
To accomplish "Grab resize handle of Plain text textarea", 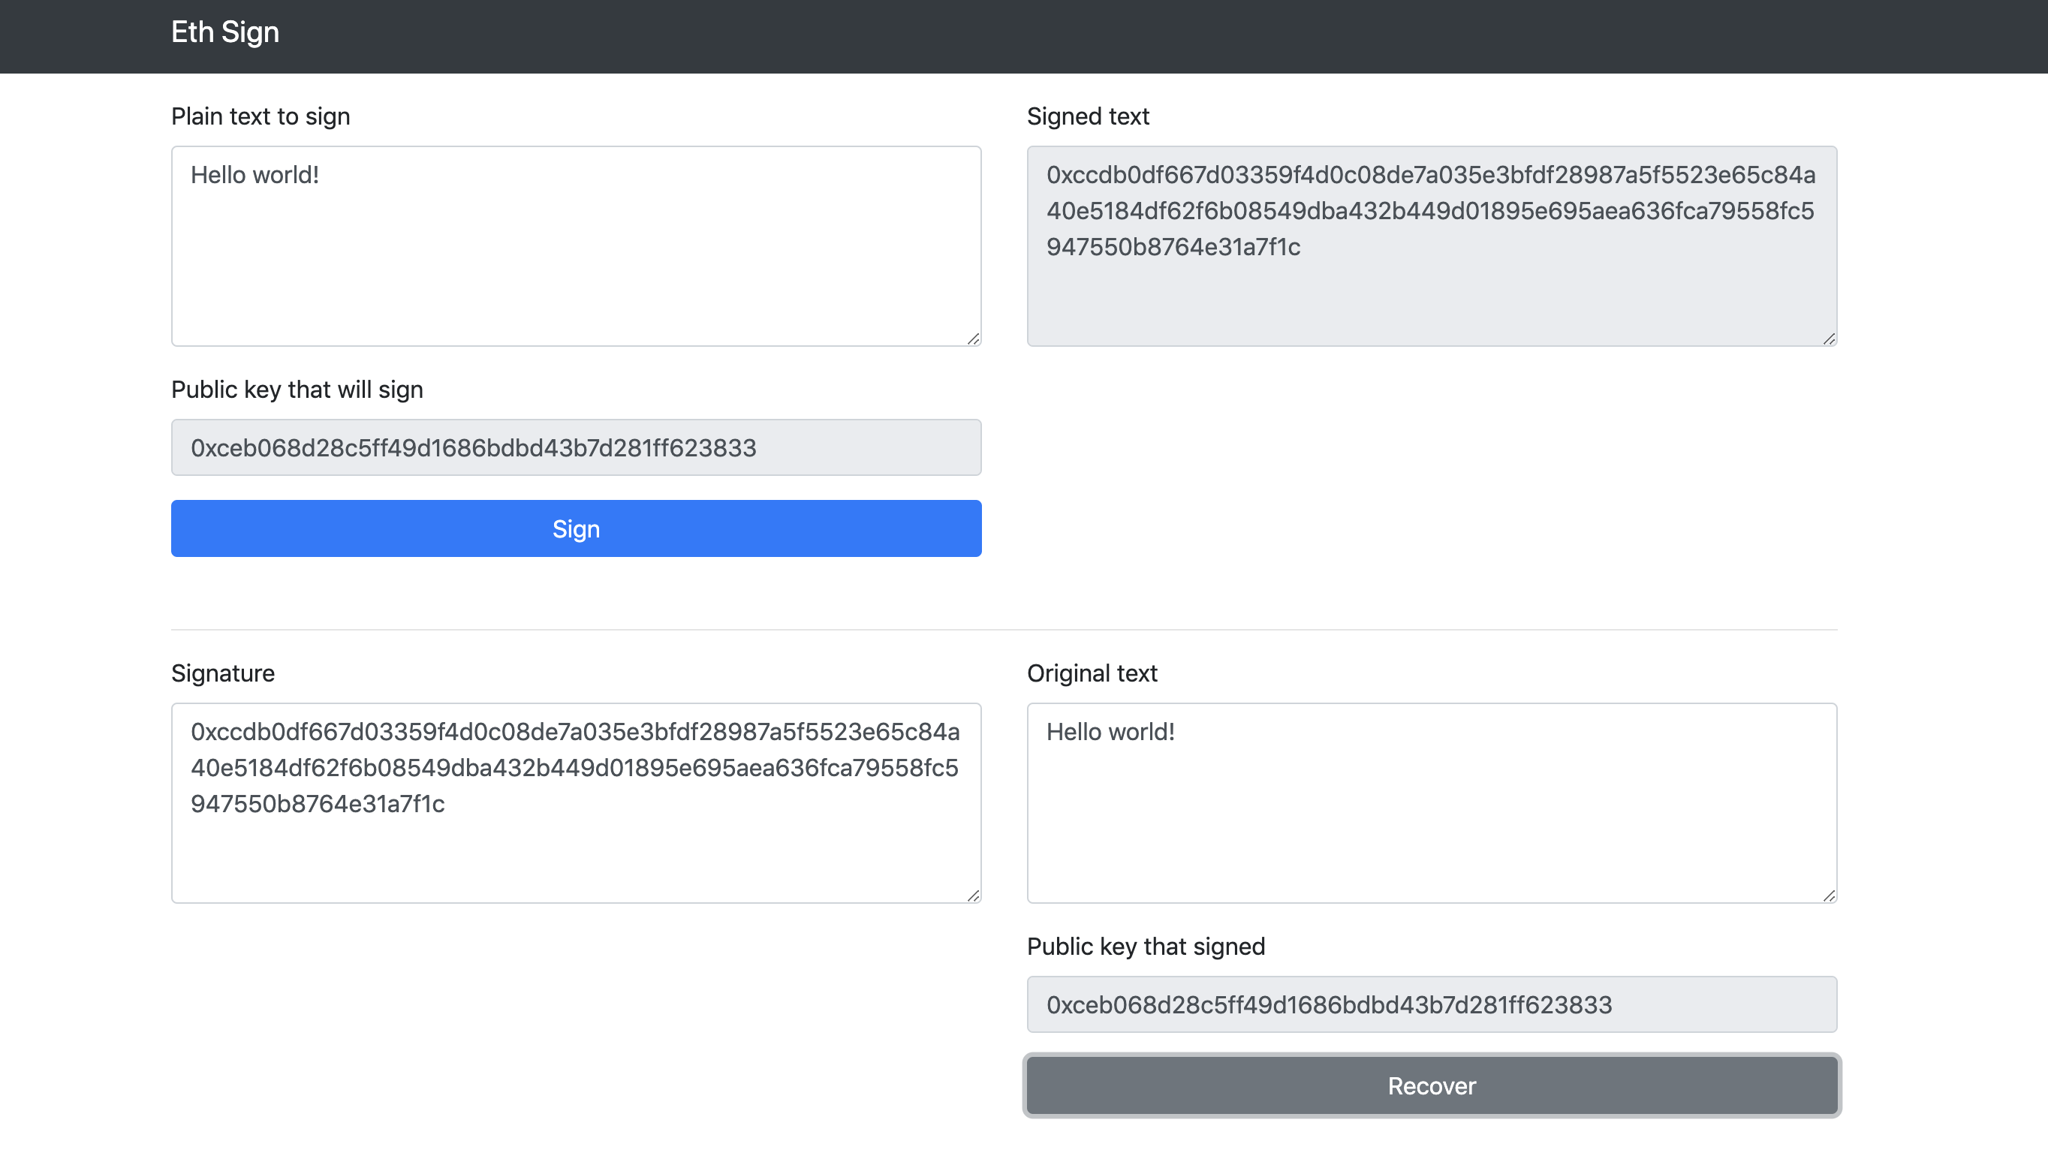I will tap(973, 339).
